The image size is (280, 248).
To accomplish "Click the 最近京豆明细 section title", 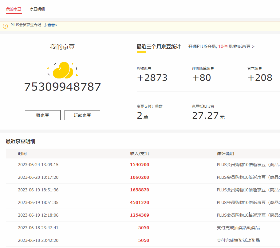I will pos(20,142).
